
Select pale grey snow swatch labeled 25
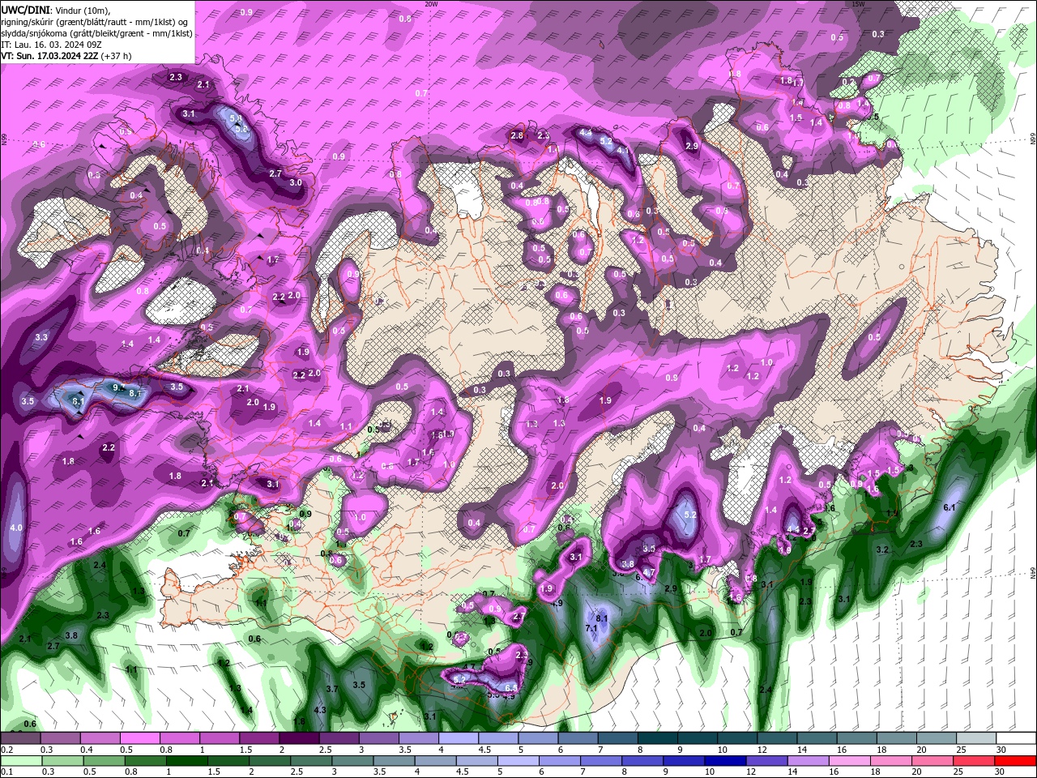[976, 738]
